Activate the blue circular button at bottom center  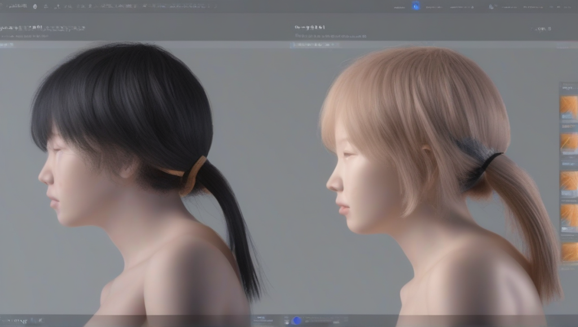click(x=296, y=320)
